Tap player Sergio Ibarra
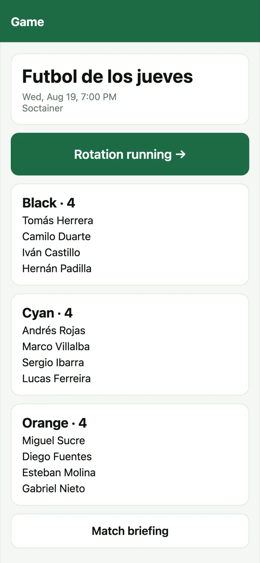 click(x=53, y=362)
